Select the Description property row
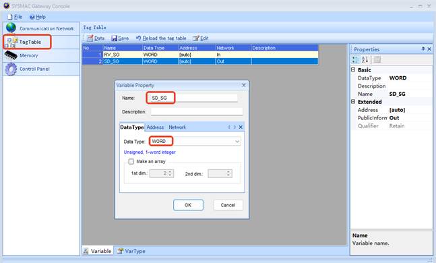436x263 pixels. (x=392, y=86)
